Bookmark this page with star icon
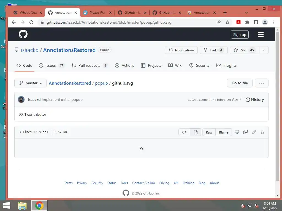This screenshot has height=211, width=282. coord(227,22)
